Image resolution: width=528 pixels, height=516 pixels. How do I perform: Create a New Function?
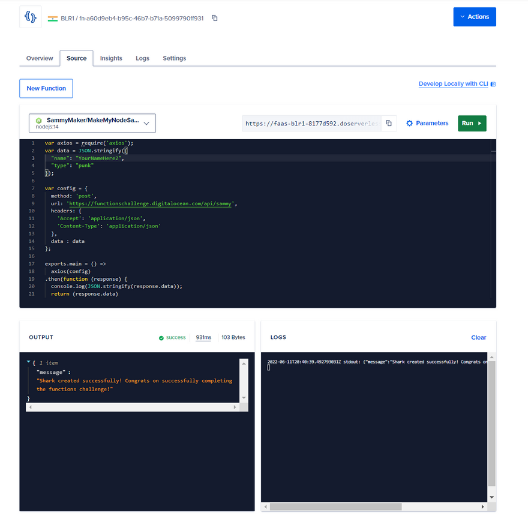click(46, 89)
